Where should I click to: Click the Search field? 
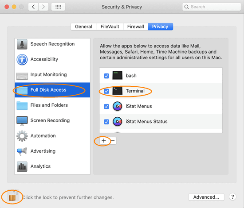tap(212, 7)
